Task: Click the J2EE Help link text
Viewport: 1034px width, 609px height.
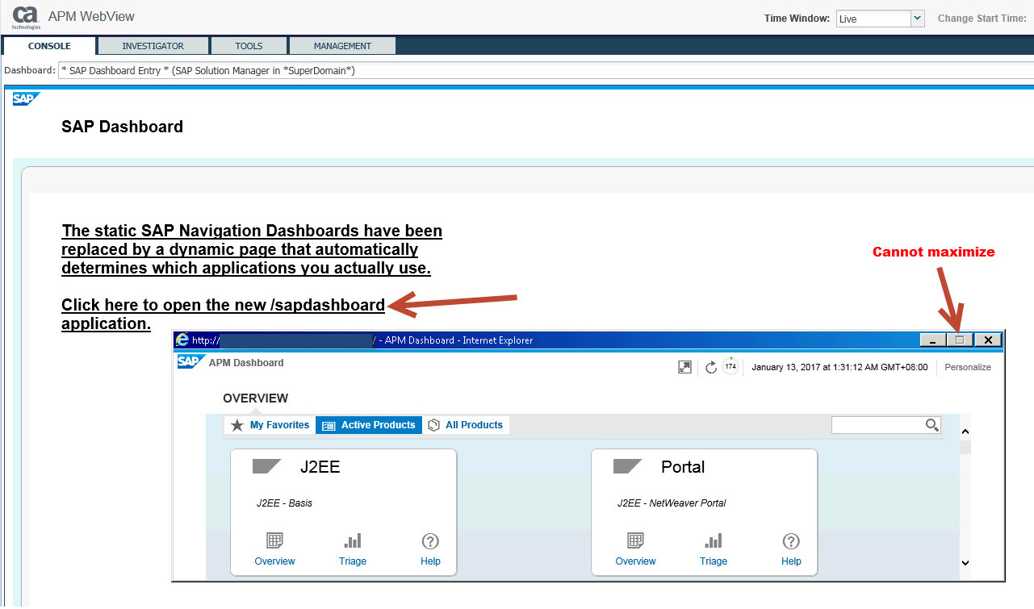Action: click(430, 561)
